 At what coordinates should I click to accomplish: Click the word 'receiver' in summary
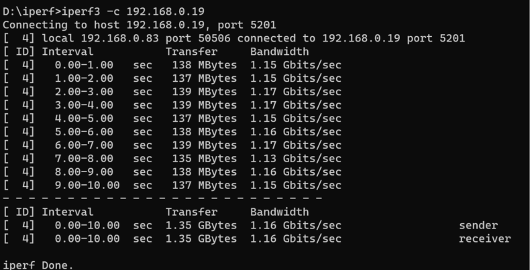point(484,239)
